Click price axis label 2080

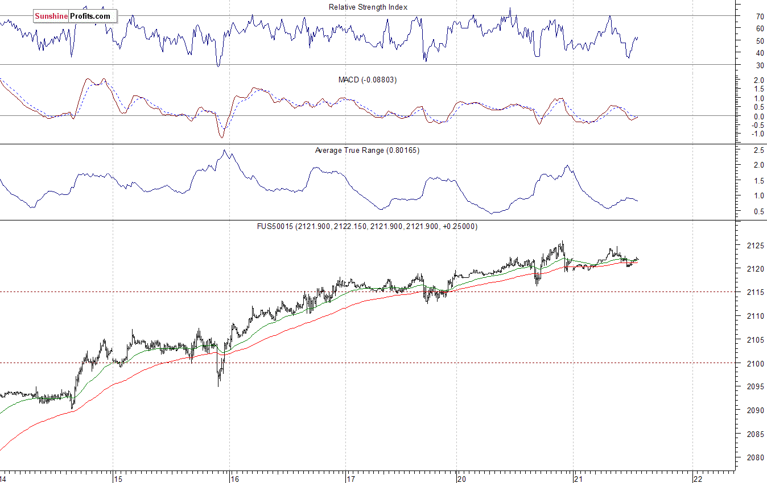click(x=756, y=457)
